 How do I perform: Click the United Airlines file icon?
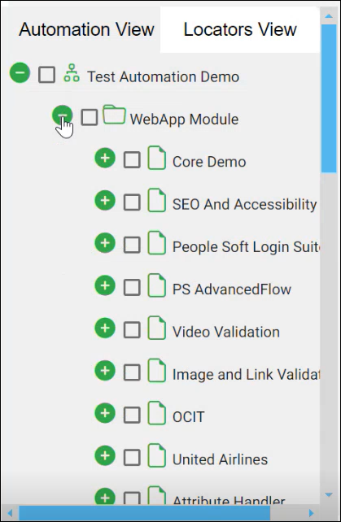tap(157, 455)
